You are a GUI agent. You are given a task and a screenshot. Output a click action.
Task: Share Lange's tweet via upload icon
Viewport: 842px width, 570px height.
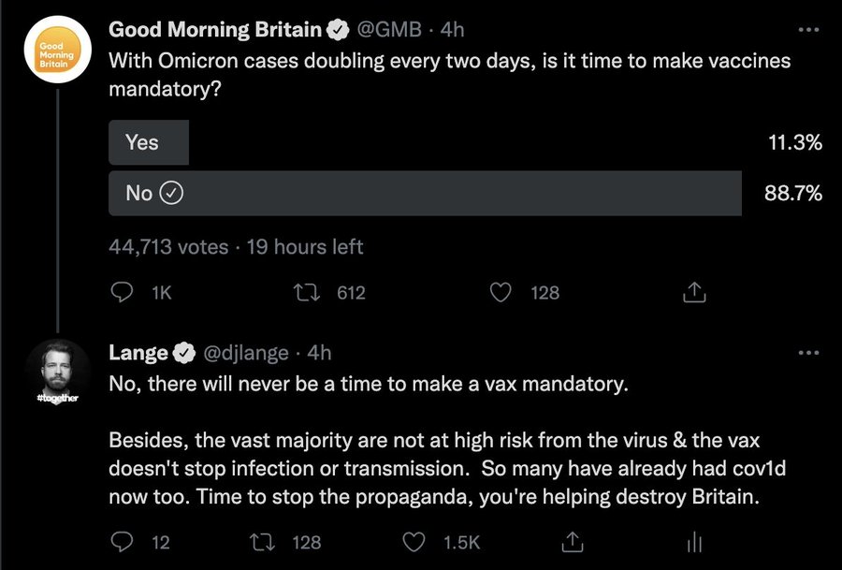tap(572, 542)
